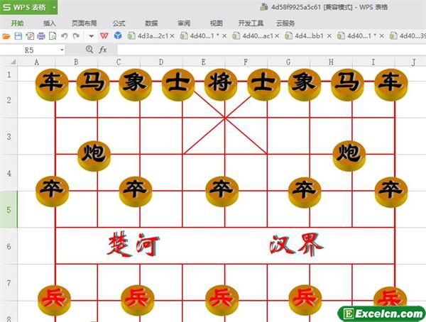Switch to document tab 4d4...bb1
This screenshot has height=322, width=426.
pyautogui.click(x=309, y=36)
